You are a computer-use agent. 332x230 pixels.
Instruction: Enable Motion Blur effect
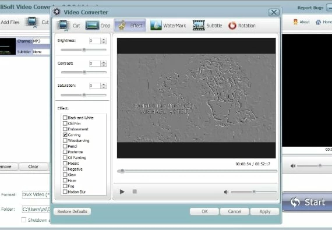tap(65, 192)
